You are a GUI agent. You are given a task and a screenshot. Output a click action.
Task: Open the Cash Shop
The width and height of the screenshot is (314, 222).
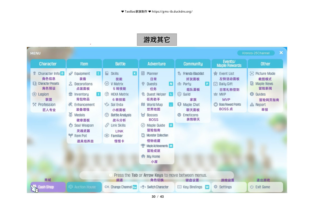click(48, 187)
